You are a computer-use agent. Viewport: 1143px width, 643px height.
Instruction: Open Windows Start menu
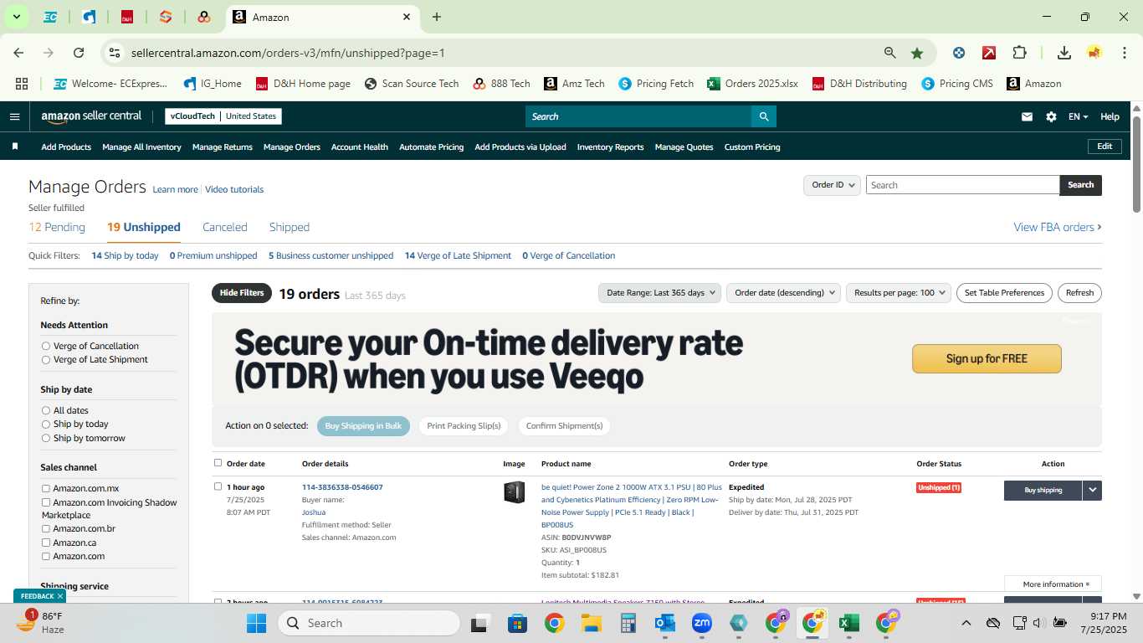coord(256,623)
